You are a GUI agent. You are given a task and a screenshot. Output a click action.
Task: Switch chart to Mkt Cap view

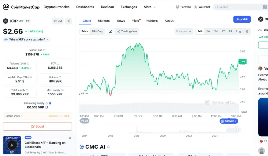(97, 31)
